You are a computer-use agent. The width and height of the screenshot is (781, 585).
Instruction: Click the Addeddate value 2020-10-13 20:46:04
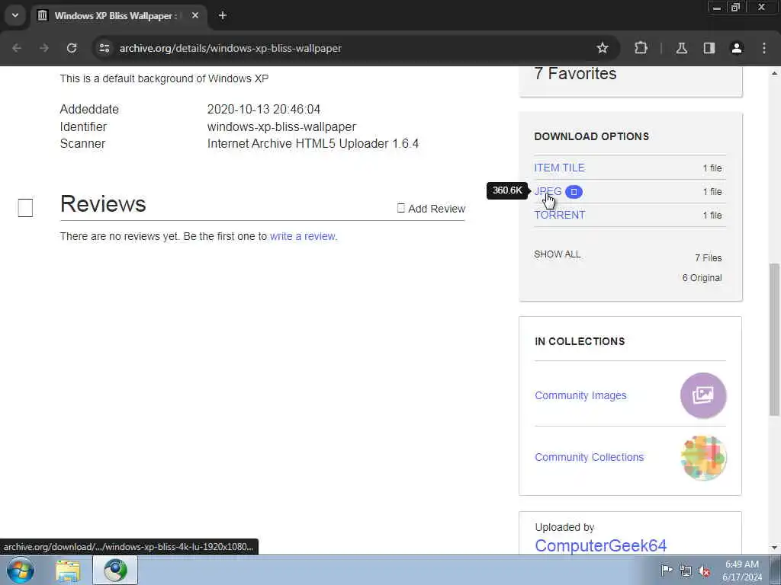(264, 109)
